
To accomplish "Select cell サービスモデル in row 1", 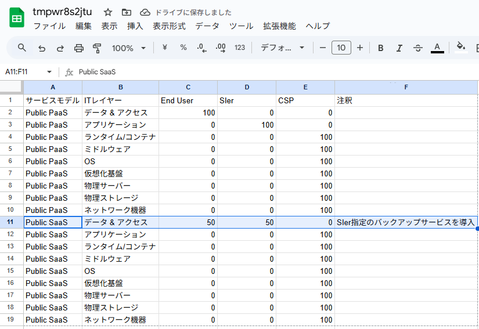I will (53, 100).
